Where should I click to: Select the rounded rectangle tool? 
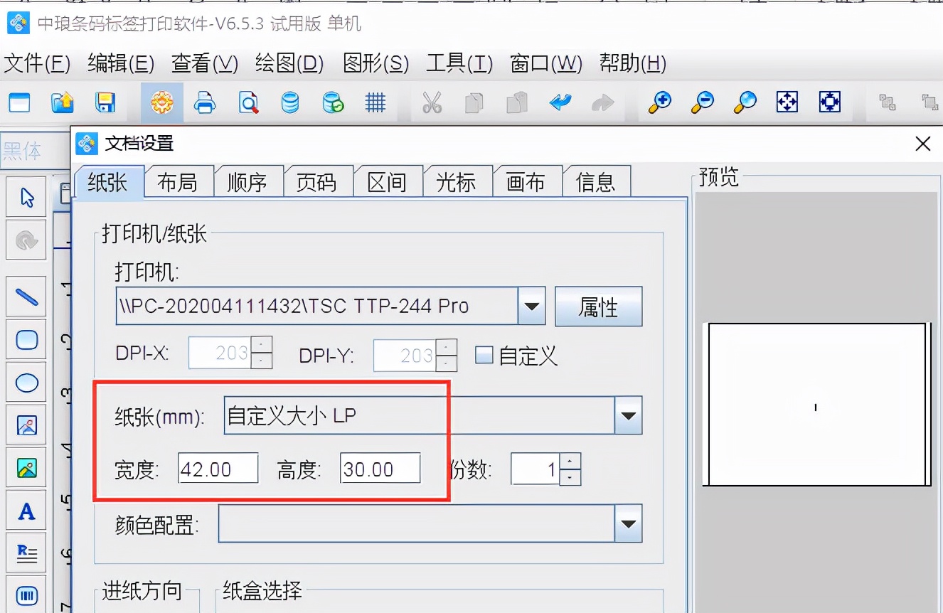pos(26,339)
